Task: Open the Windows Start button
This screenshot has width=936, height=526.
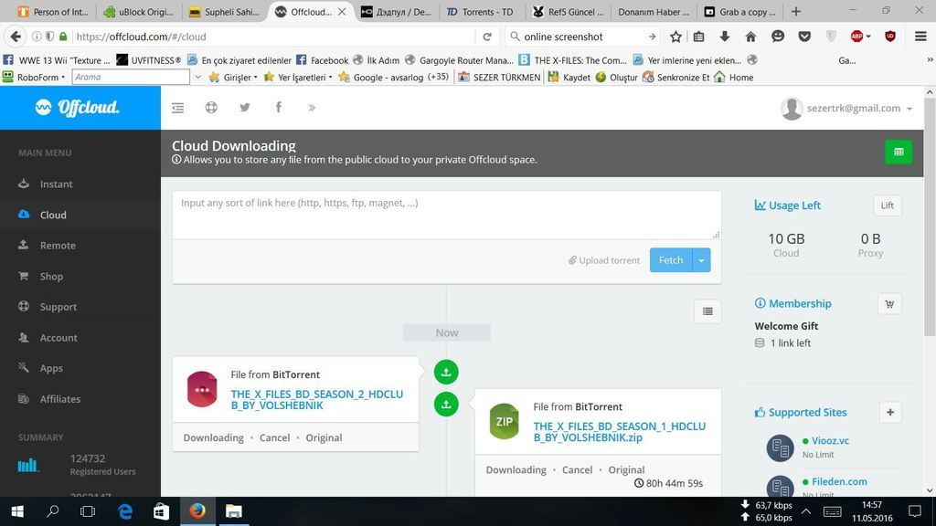Action: click(x=17, y=511)
